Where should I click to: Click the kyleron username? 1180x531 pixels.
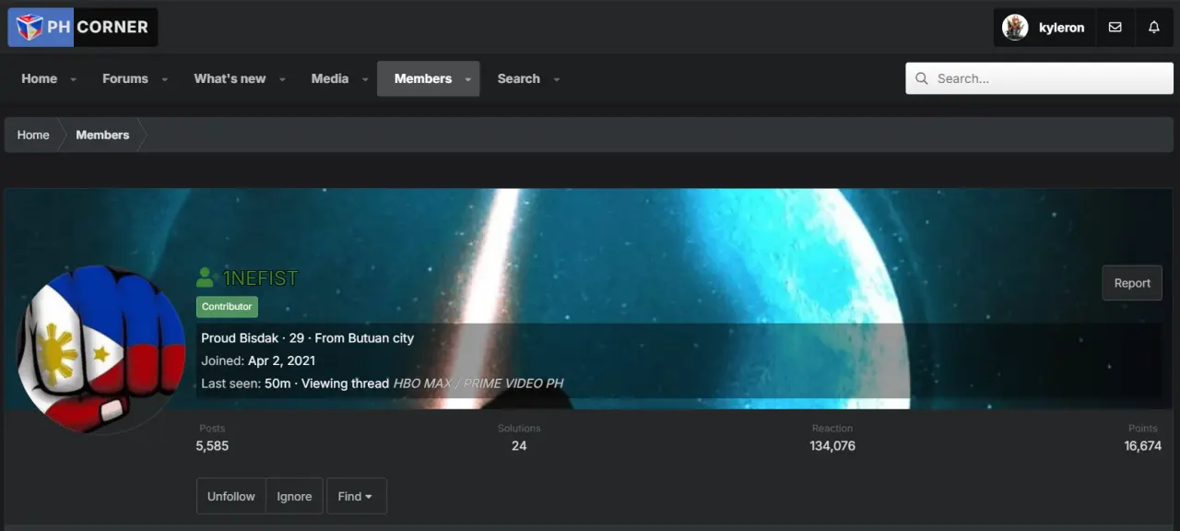pyautogui.click(x=1061, y=28)
